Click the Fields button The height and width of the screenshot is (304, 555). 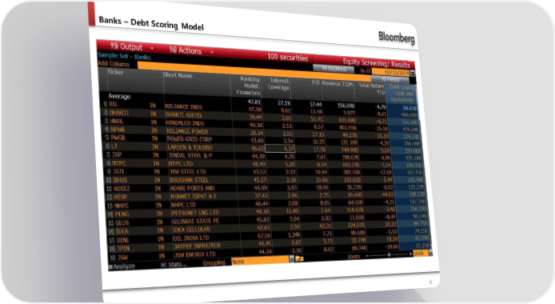390,79
